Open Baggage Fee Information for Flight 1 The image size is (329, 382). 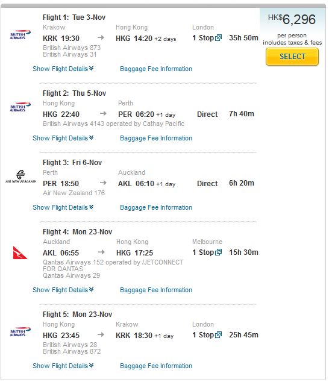click(x=156, y=69)
